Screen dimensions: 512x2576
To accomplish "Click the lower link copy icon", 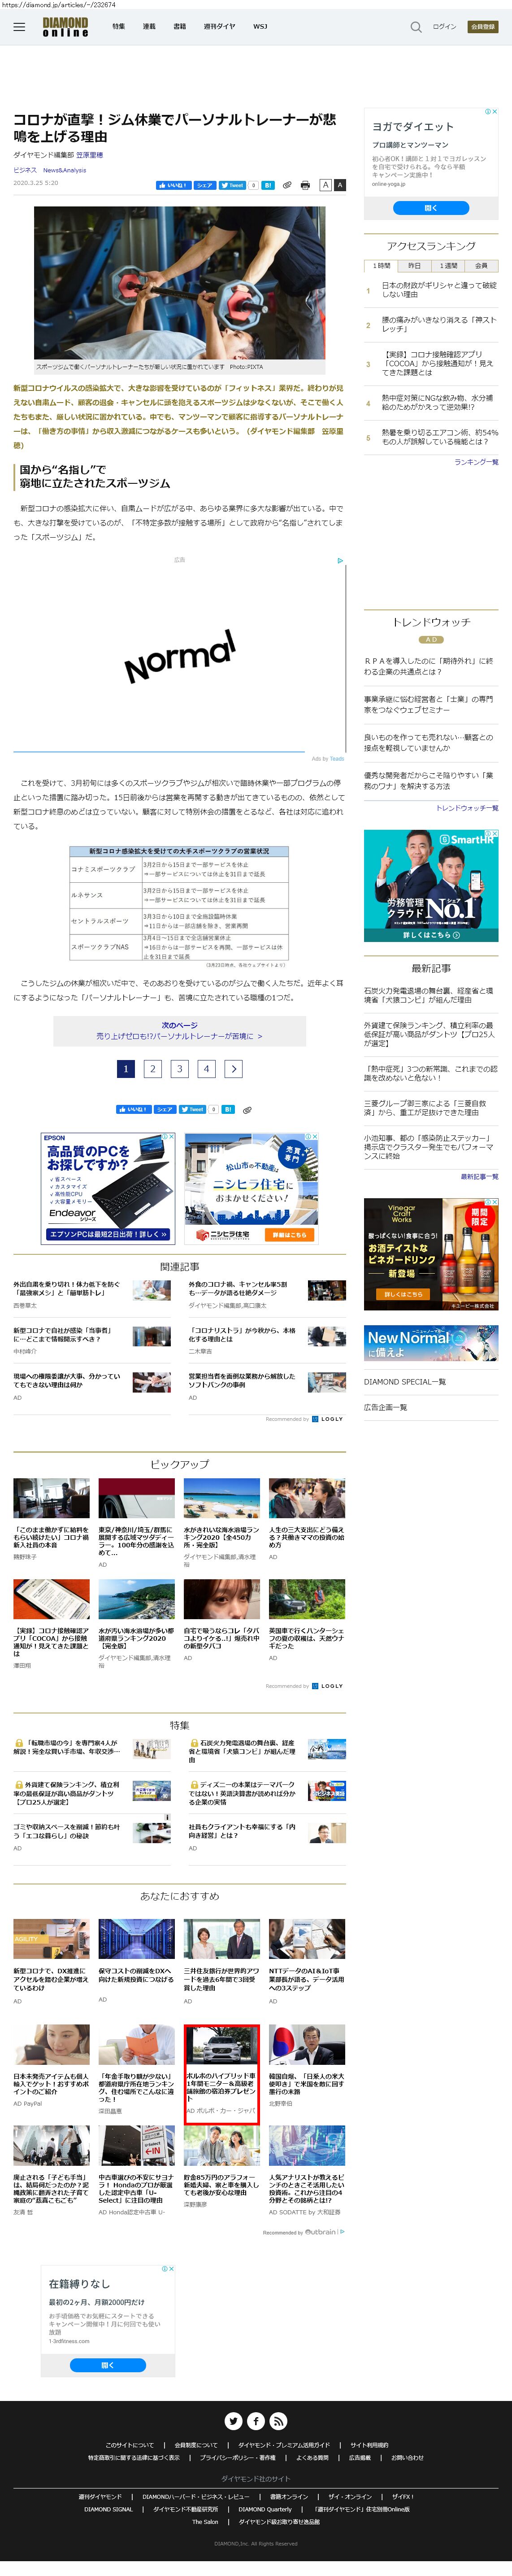I will point(247,1109).
